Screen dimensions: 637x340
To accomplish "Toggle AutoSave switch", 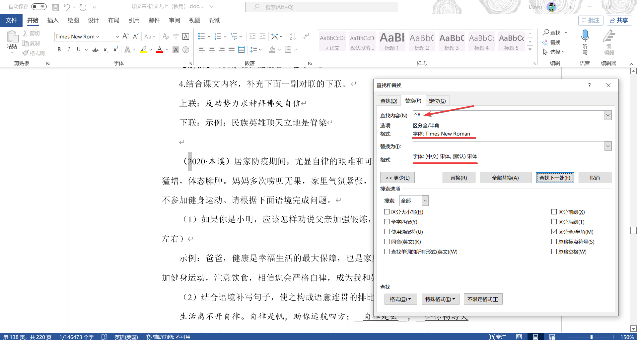I will point(39,7).
